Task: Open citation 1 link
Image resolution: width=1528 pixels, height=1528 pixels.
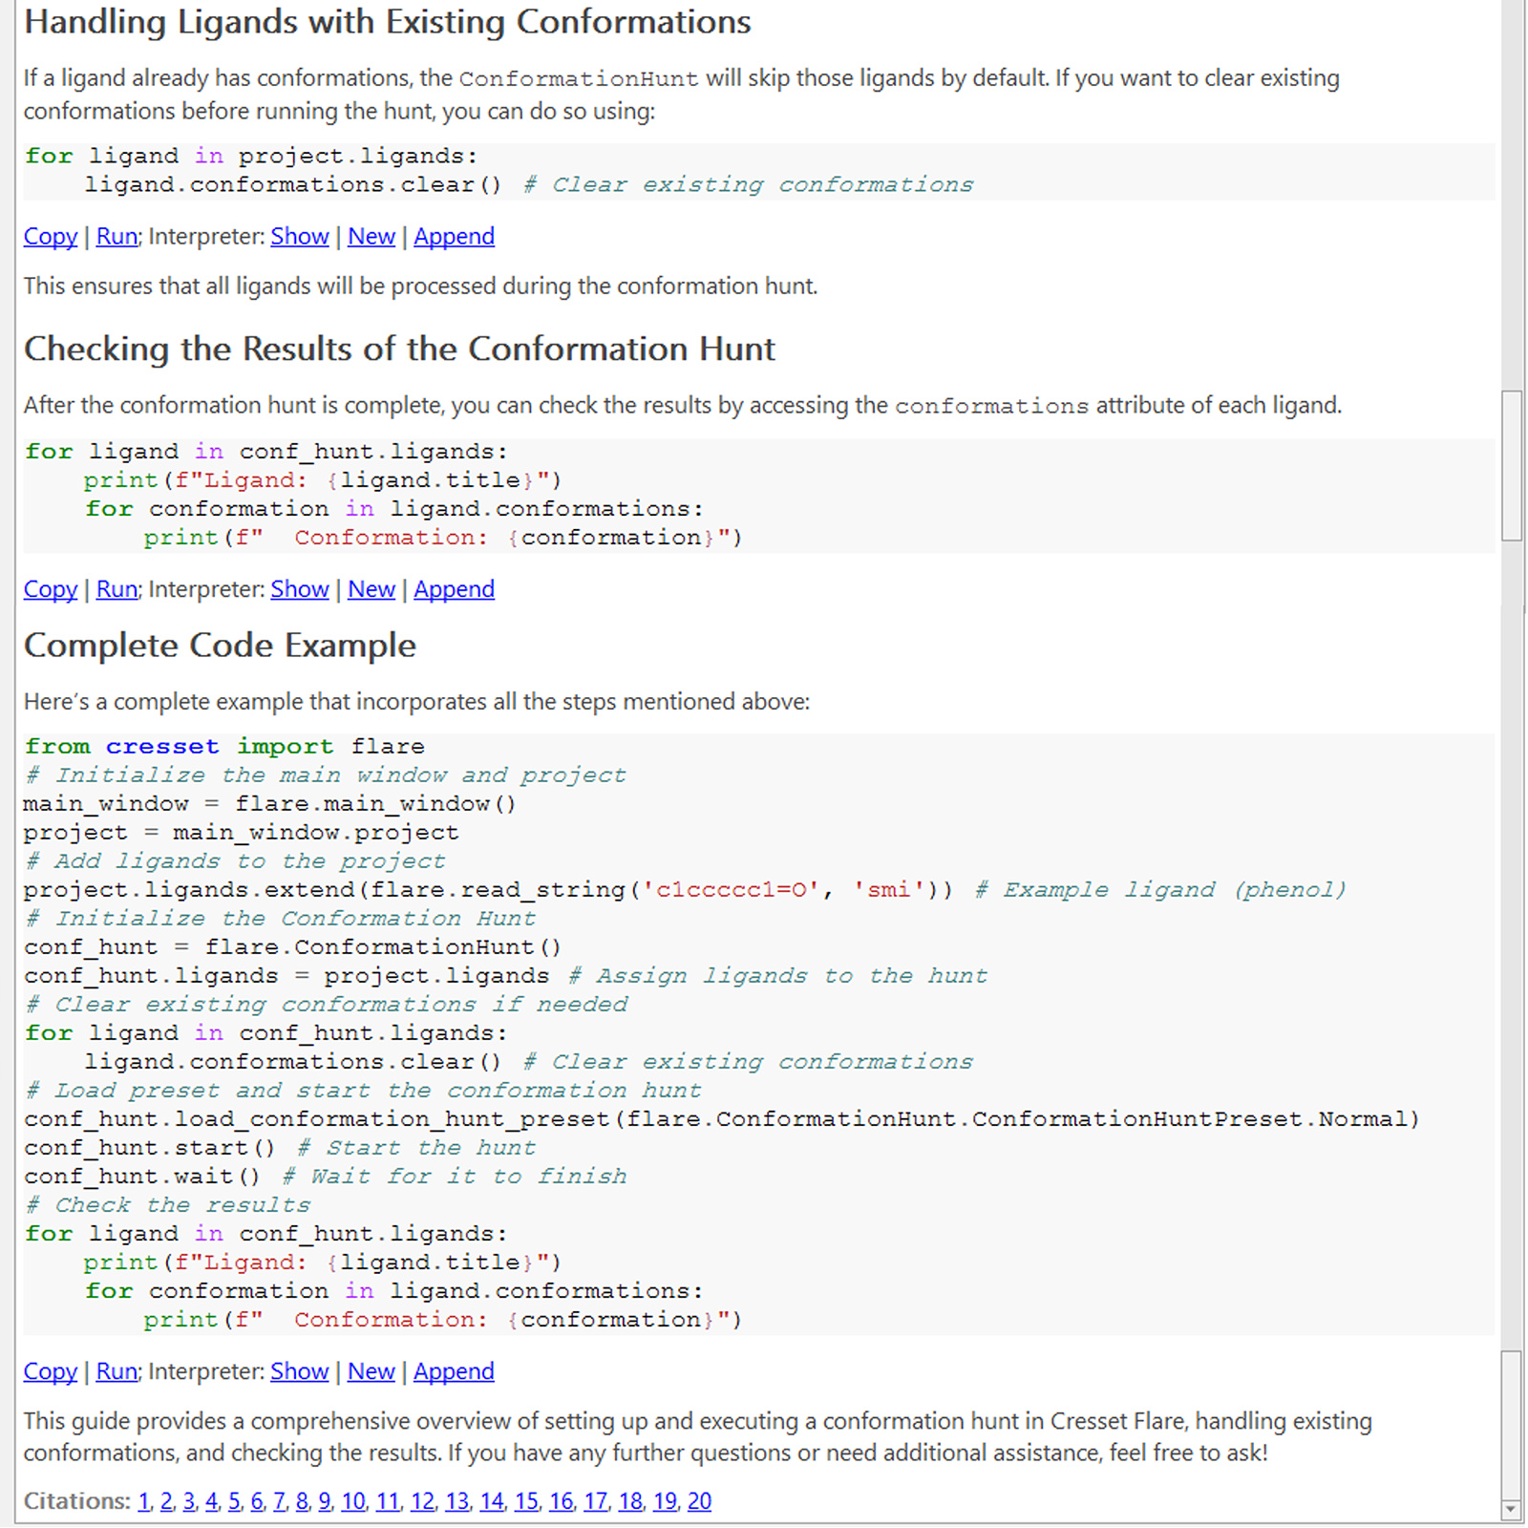Action: pyautogui.click(x=143, y=1501)
